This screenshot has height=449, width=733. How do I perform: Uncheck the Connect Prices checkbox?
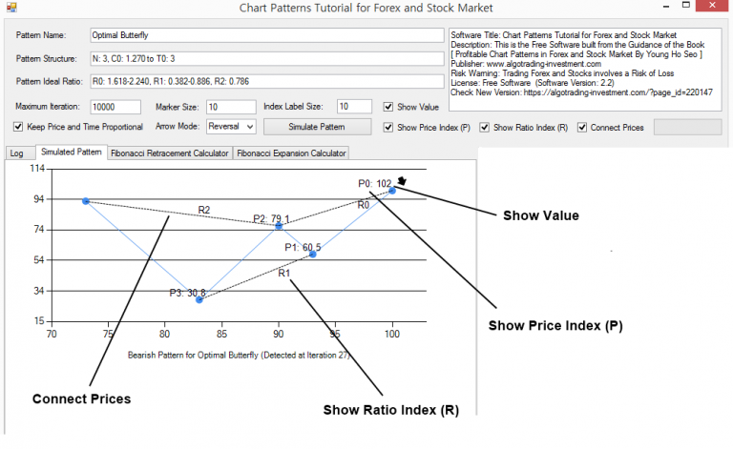[x=581, y=127]
